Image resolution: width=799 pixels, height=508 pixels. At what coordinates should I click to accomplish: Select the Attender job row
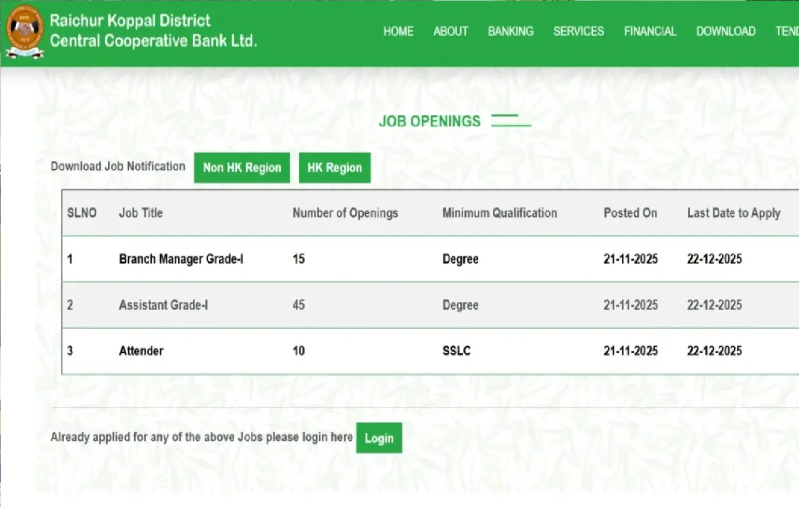[141, 350]
